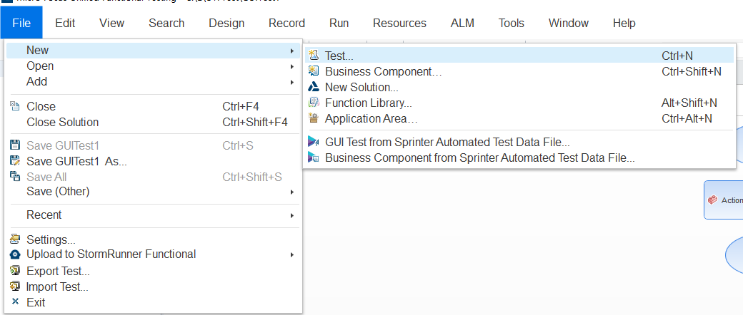743x315 pixels.
Task: Open the Resources menu
Action: coord(399,24)
